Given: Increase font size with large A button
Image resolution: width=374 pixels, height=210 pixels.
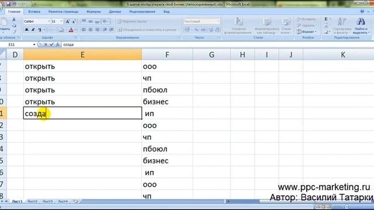Looking at the screenshot, I should (x=68, y=22).
